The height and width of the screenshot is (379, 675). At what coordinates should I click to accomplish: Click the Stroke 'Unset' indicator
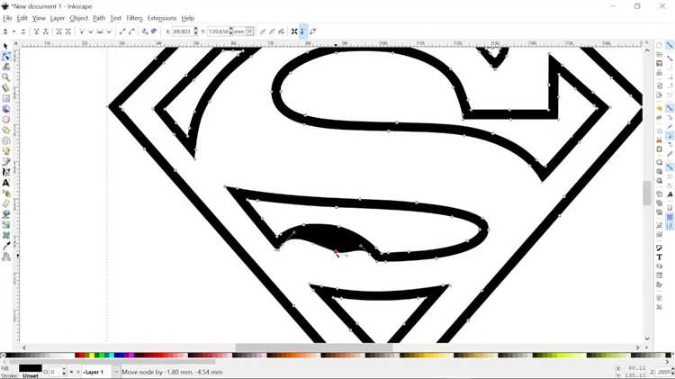click(30, 376)
